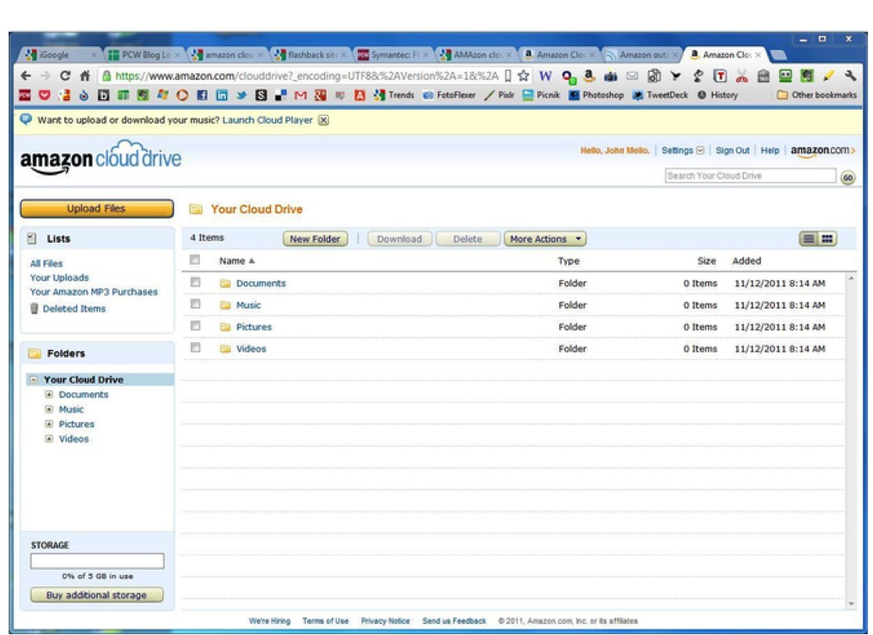Screen dimensions: 873x635
Task: Open the Photoshop bookmark
Action: pos(597,96)
